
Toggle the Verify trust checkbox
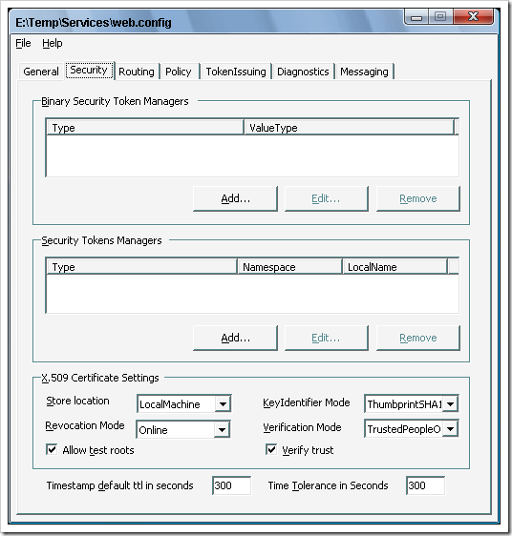click(271, 449)
